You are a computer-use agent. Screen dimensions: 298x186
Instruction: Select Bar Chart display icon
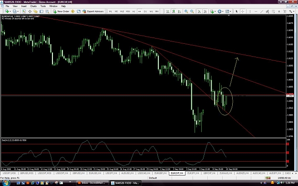pos(168,11)
